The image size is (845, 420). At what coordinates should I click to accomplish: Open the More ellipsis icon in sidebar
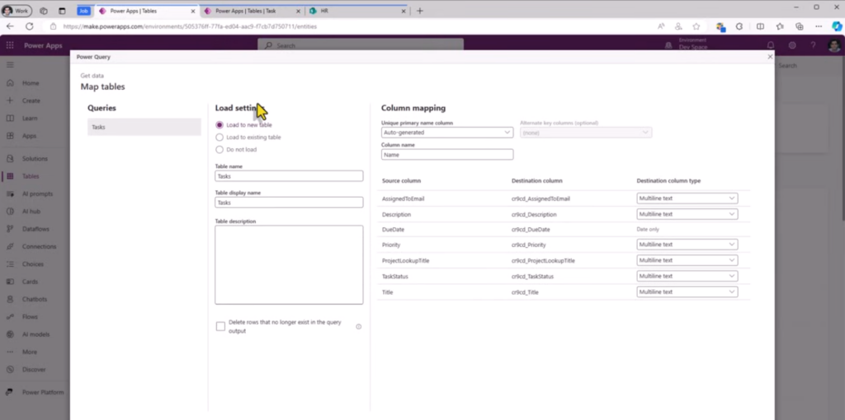(x=10, y=352)
